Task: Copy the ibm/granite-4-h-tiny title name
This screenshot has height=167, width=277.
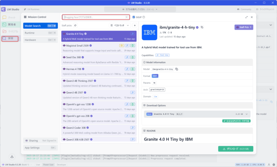Action: (202, 27)
